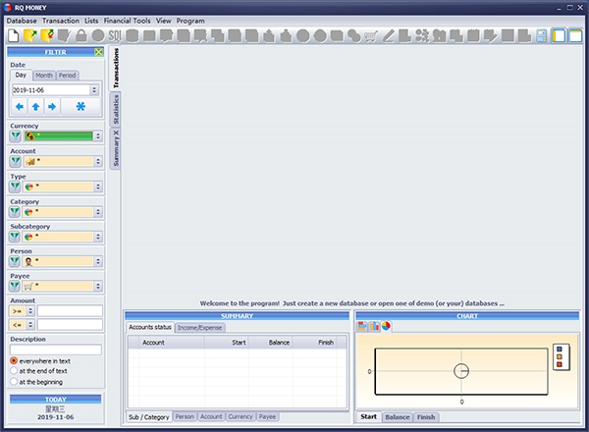This screenshot has height=432, width=589.
Task: Click the blue asterisk date reset button
Action: point(80,105)
